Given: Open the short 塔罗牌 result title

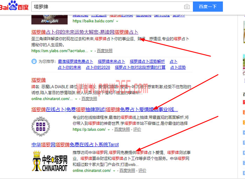Looking at the screenshot, I should [x=38, y=80].
